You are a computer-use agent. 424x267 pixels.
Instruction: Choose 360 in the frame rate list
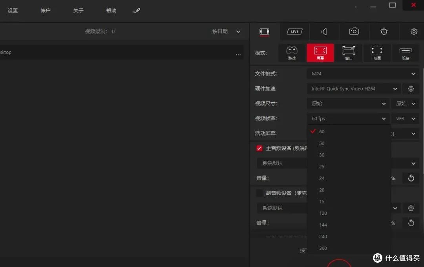pos(349,248)
